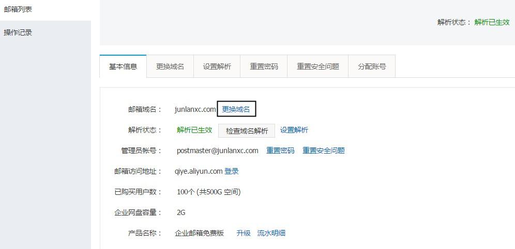Click the 管理员帐号： field label
The height and width of the screenshot is (249, 515).
pos(142,151)
